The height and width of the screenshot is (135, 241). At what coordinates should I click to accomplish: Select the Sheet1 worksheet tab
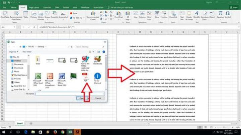click(x=20, y=123)
